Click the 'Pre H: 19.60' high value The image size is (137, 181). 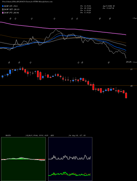(x=85, y=8)
